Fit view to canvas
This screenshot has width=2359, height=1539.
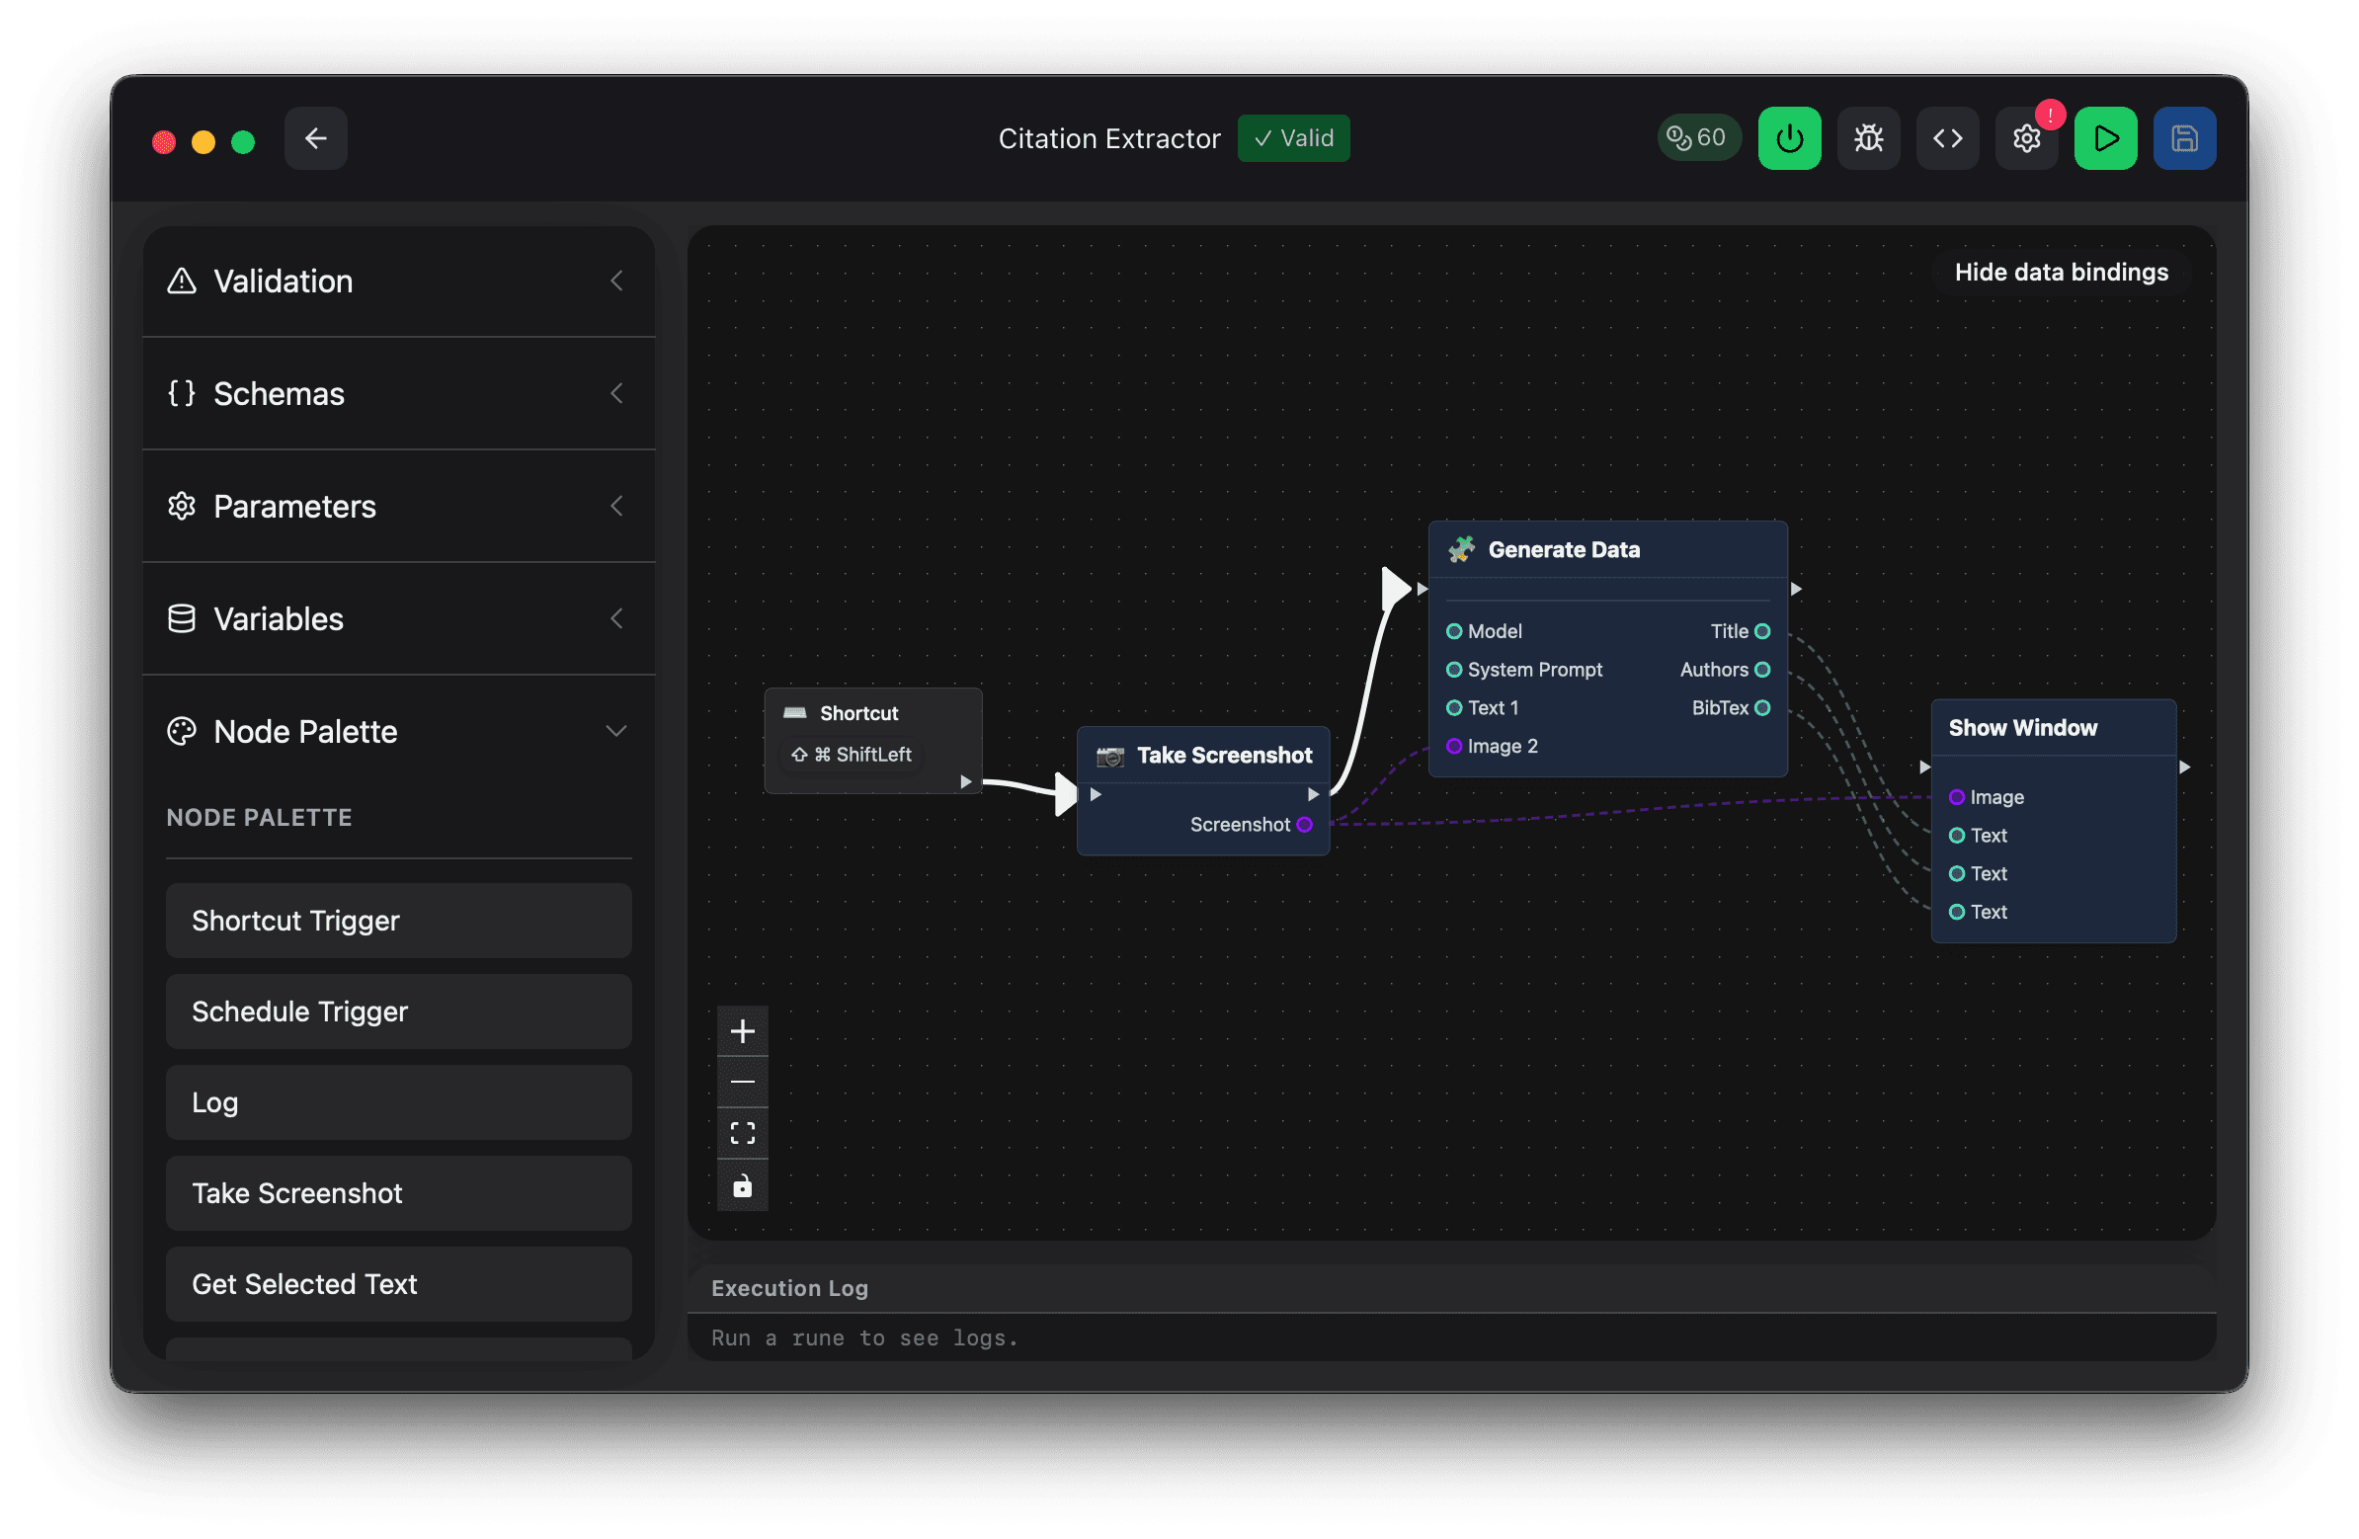pyautogui.click(x=743, y=1133)
